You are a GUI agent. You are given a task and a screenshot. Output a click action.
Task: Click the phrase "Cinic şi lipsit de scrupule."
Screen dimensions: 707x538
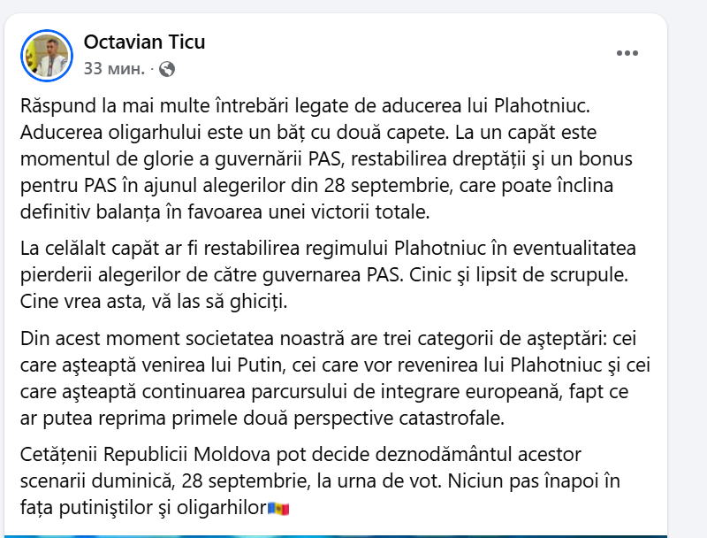pyautogui.click(x=519, y=274)
